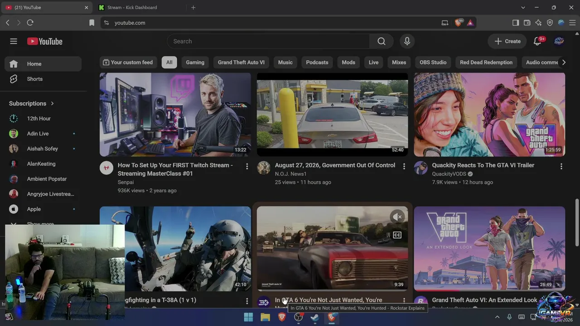Image resolution: width=580 pixels, height=326 pixels.
Task: Open options for the GTA 6 Hunted video
Action: click(x=404, y=301)
